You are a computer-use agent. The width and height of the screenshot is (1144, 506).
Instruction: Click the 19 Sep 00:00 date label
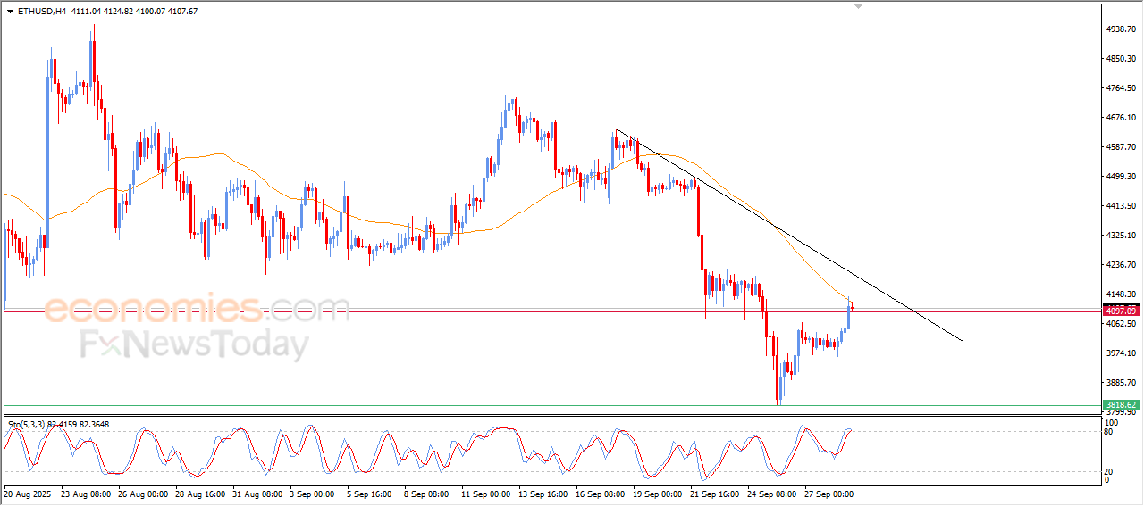point(657,493)
